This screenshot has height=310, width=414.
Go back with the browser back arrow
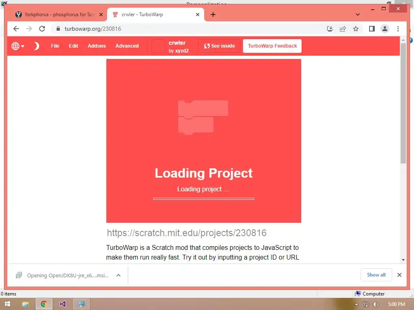point(16,29)
